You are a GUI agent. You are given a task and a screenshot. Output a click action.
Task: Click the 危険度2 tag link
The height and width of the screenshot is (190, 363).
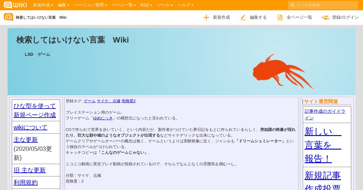[129, 101]
